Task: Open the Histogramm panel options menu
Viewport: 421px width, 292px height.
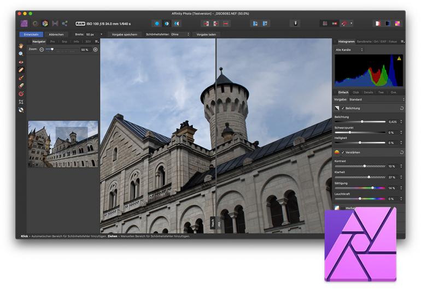Action: tap(402, 41)
